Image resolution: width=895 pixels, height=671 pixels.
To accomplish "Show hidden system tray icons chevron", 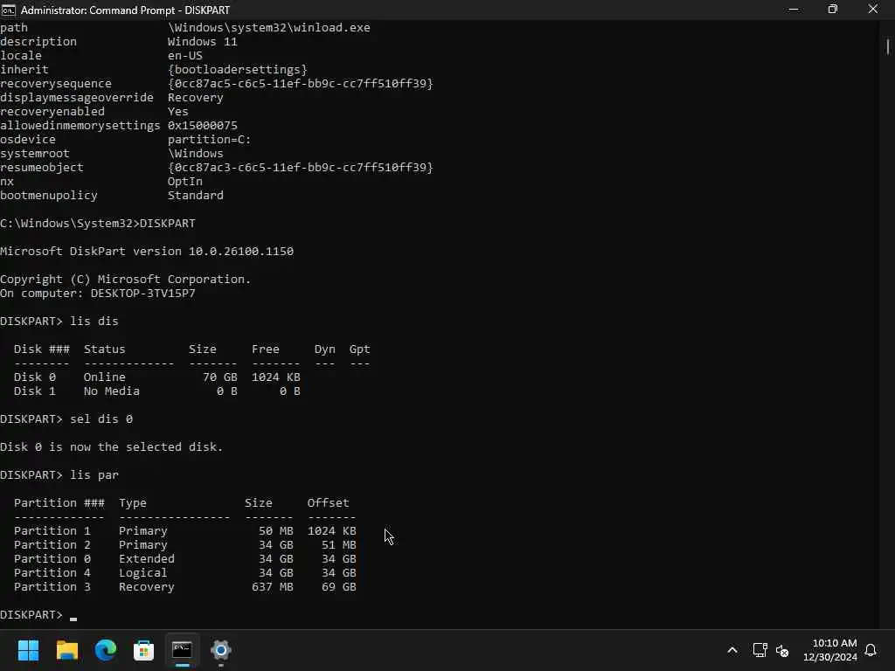I will [x=732, y=650].
